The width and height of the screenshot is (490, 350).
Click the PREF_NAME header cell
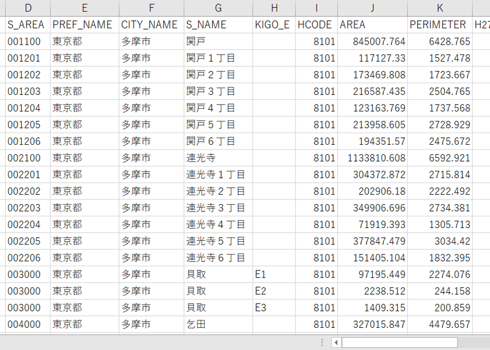point(84,25)
